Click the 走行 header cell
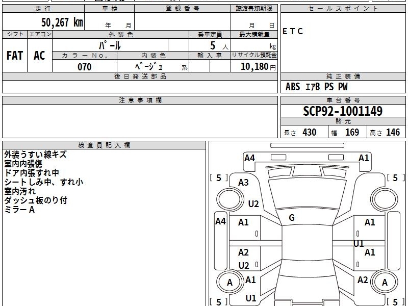 coord(43,9)
